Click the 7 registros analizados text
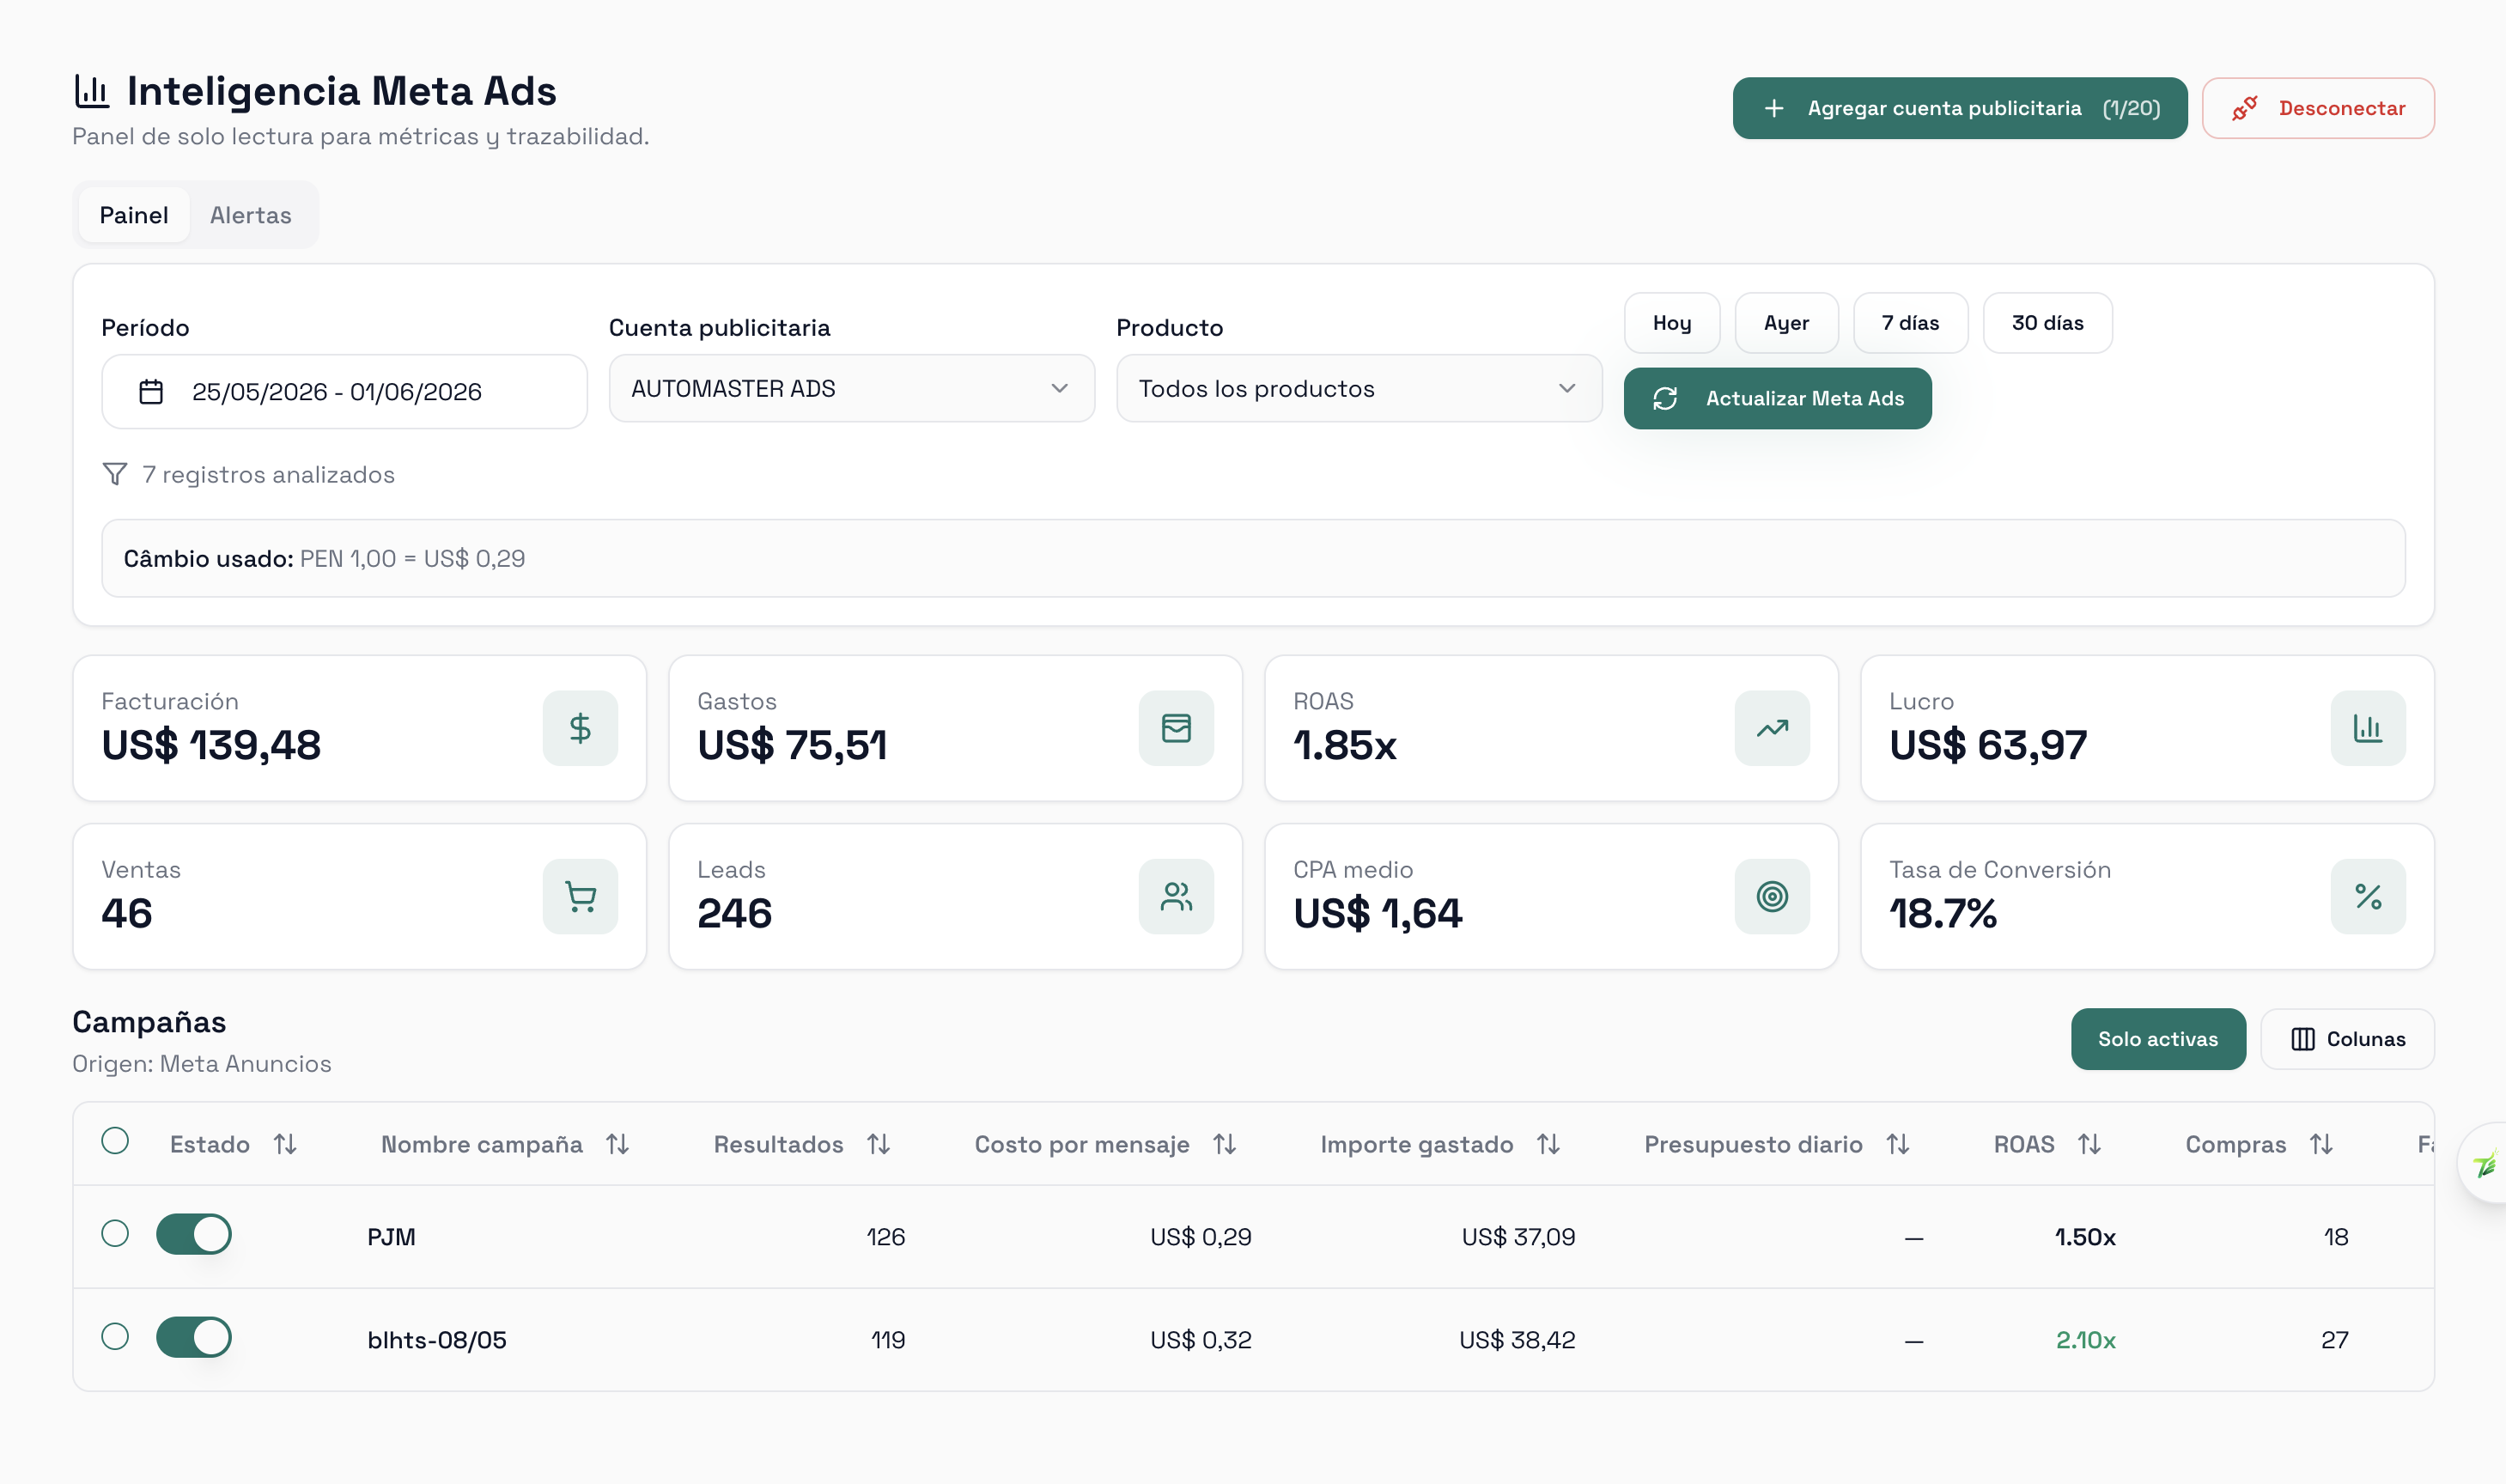Viewport: 2506px width, 1484px height. click(268, 474)
